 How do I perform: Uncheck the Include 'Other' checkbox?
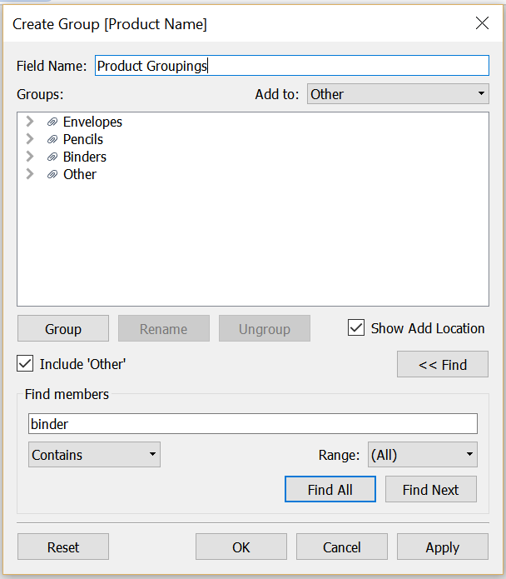coord(25,363)
